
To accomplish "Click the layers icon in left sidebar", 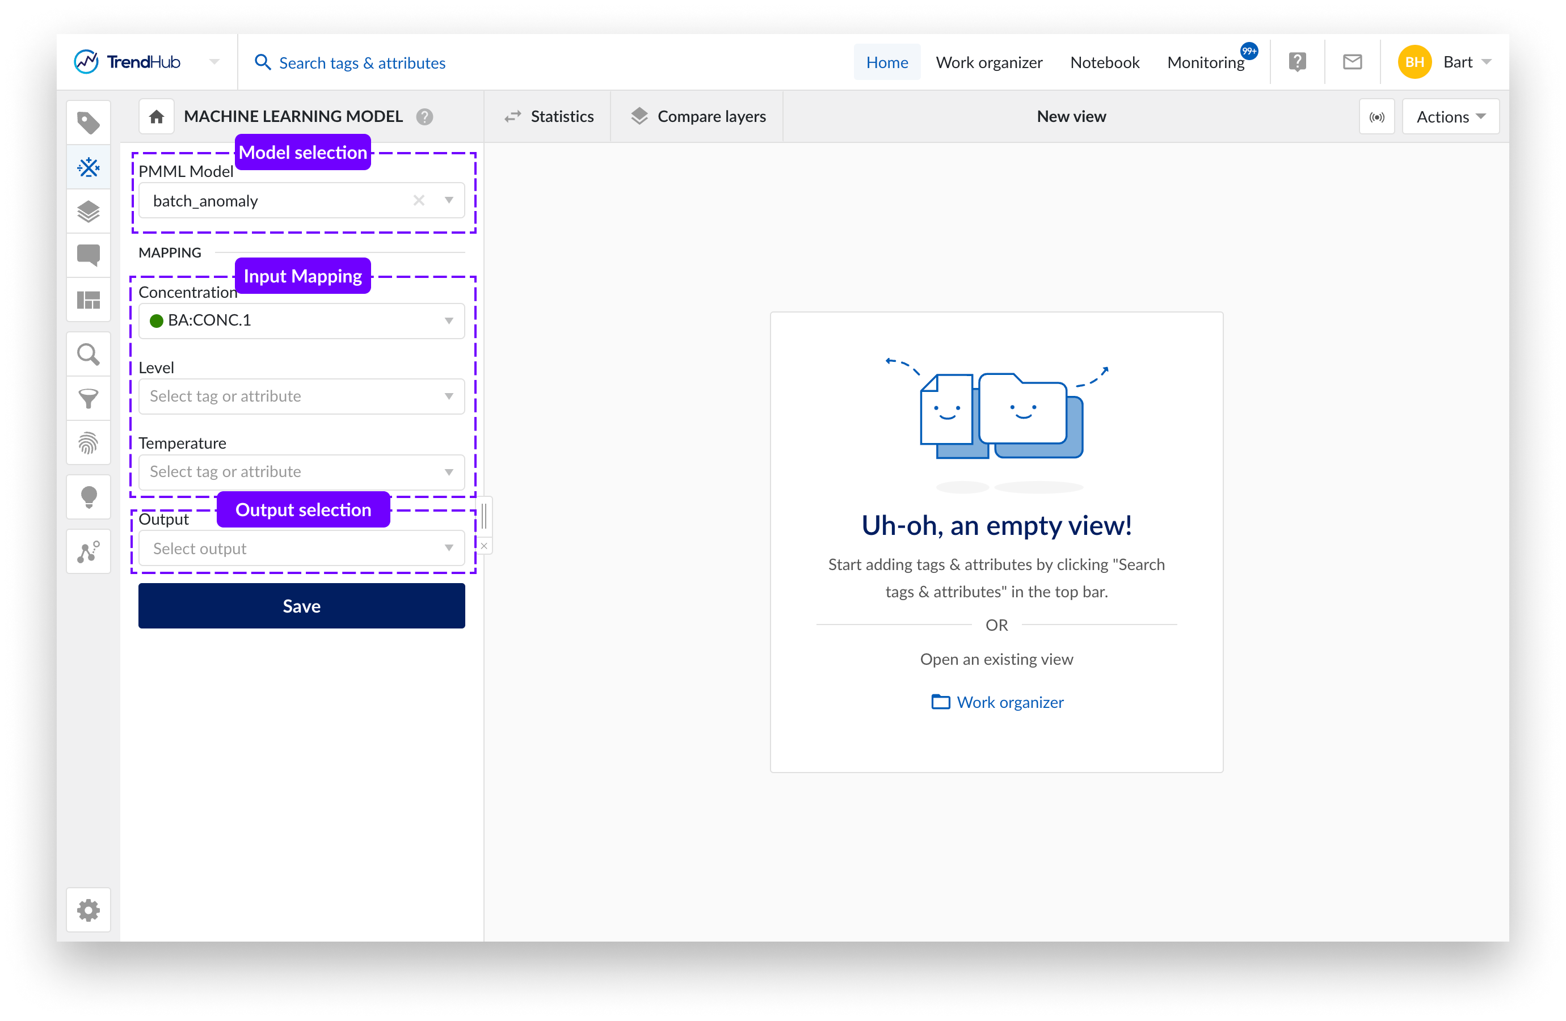I will click(88, 212).
